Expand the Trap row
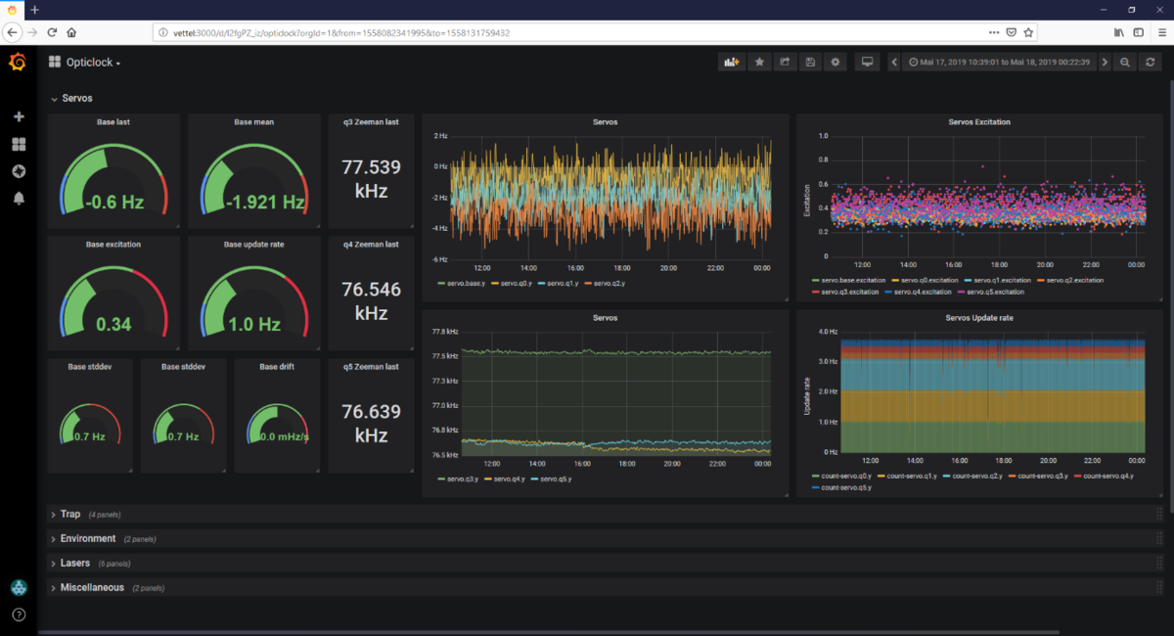 69,514
